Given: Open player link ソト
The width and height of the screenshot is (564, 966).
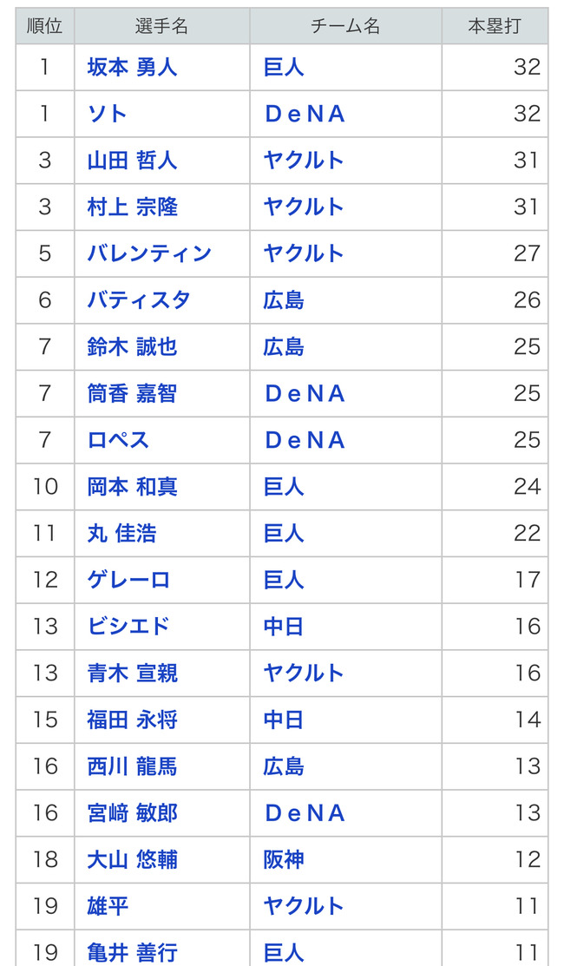Looking at the screenshot, I should pyautogui.click(x=107, y=114).
